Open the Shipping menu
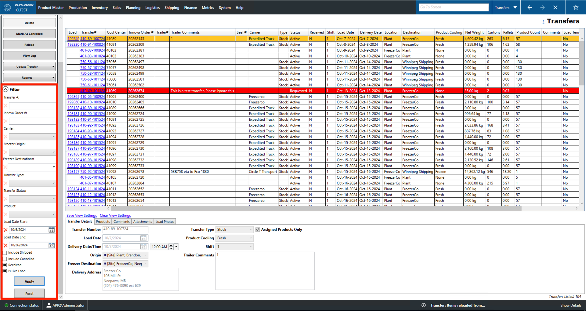586x311 pixels. (x=172, y=8)
